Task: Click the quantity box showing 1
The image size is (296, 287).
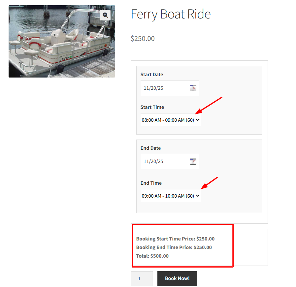Action: click(142, 278)
